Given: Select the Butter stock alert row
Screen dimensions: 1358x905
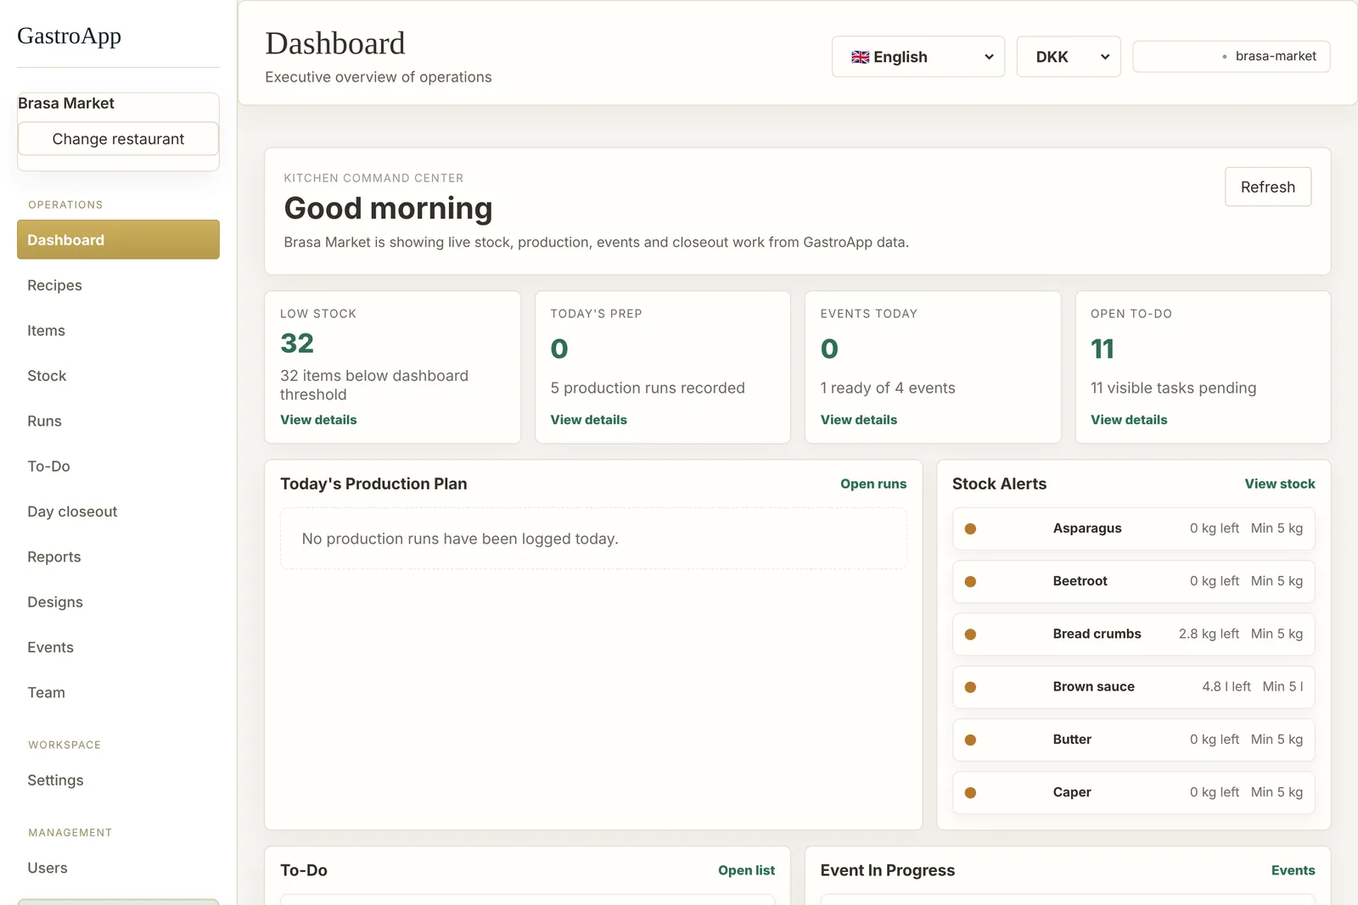Looking at the screenshot, I should (1133, 740).
